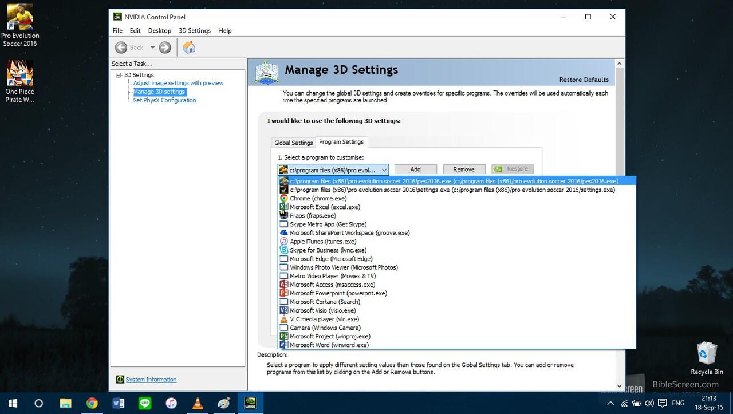Open One Piece Pirate Warriors desktop icon
Image resolution: width=733 pixels, height=414 pixels.
point(19,81)
